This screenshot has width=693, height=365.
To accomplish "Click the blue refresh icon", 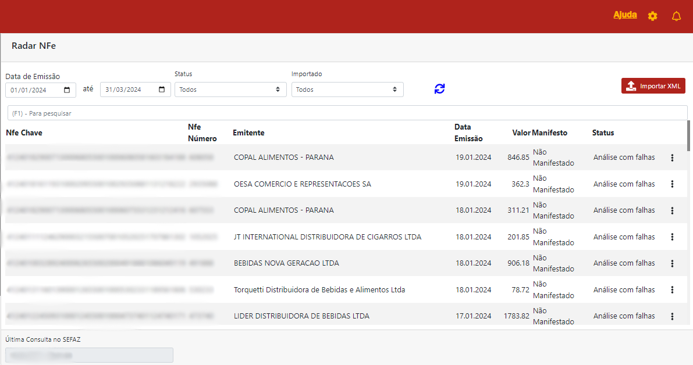I will point(439,89).
